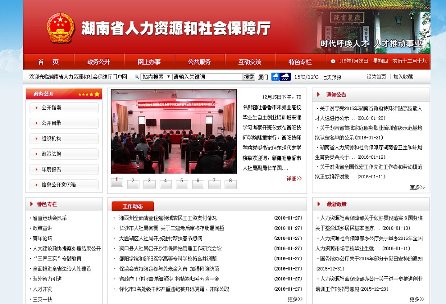Click 详细>> link under slideshow text
446x304 pixels.
[x=294, y=179]
